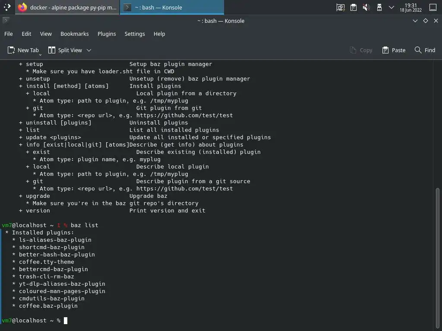Image resolution: width=442 pixels, height=331 pixels.
Task: Click the Konsole window menu icon in titlebar
Action: coord(6,21)
